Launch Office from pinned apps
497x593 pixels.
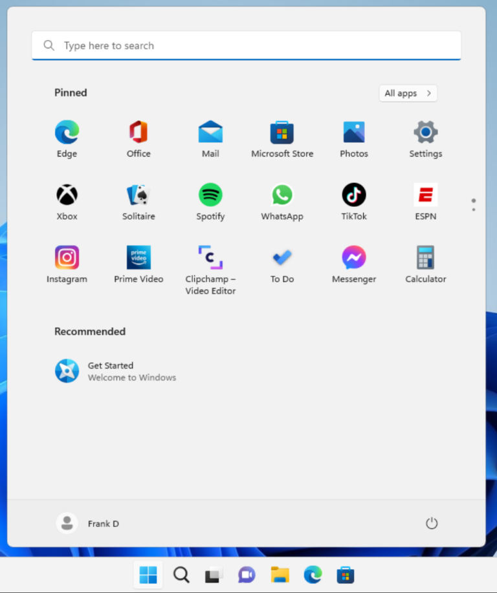coord(138,139)
